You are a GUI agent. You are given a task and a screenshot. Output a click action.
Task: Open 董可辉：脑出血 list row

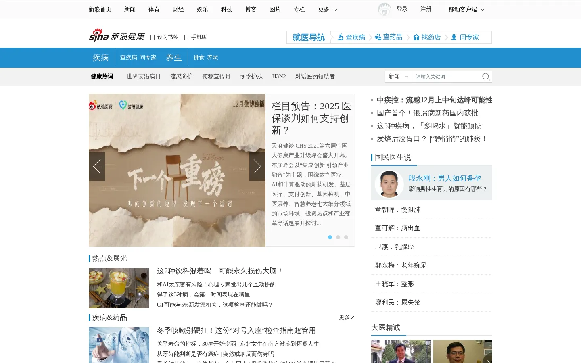432,228
